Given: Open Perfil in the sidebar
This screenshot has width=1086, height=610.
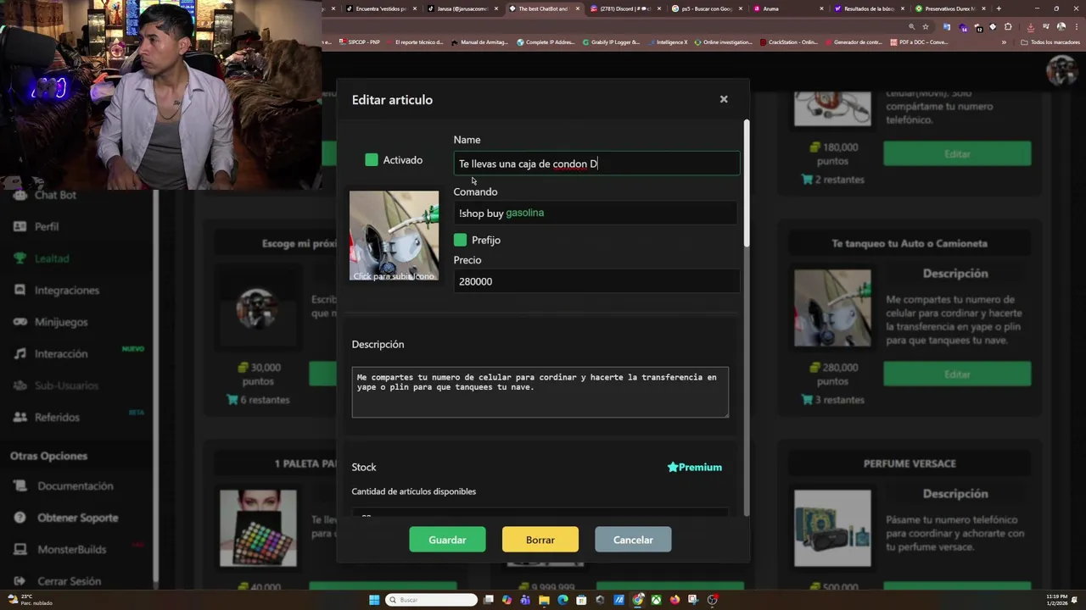Looking at the screenshot, I should [47, 226].
